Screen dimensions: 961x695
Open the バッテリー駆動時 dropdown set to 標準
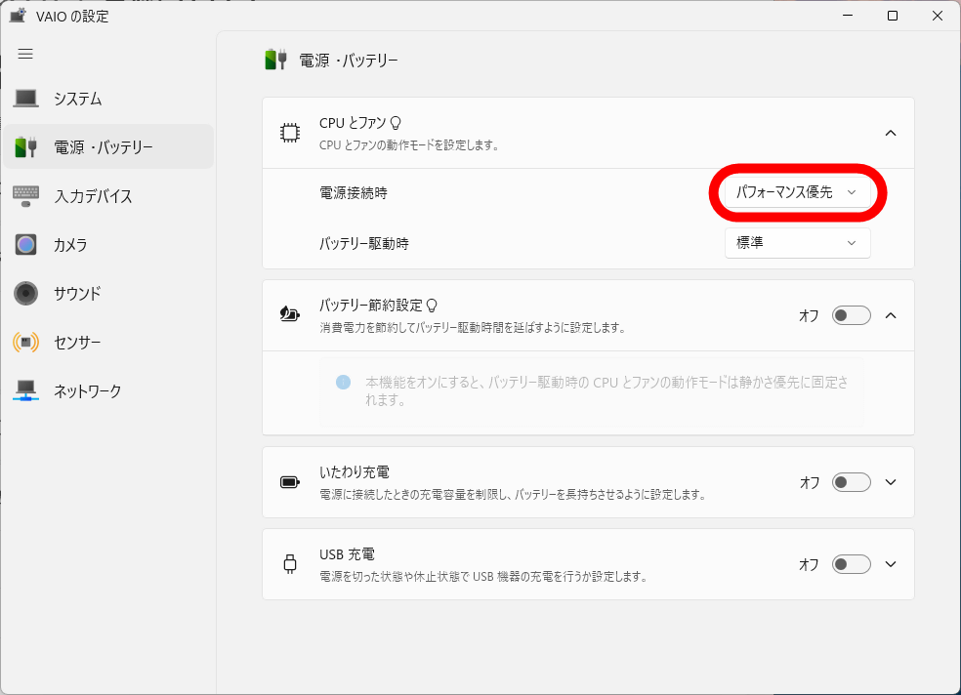(x=797, y=243)
